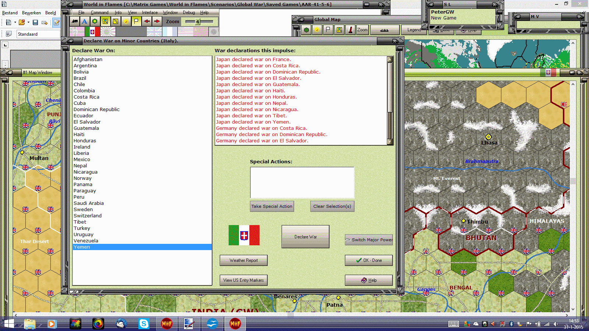Viewport: 589px width, 331px height.
Task: Select the Italian flag in the major power strip
Action: coord(92,32)
